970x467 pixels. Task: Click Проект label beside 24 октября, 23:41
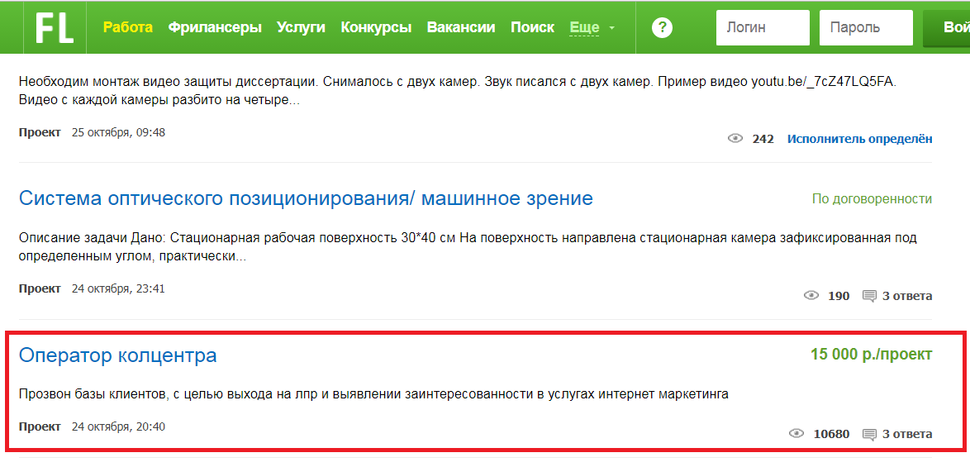click(40, 288)
